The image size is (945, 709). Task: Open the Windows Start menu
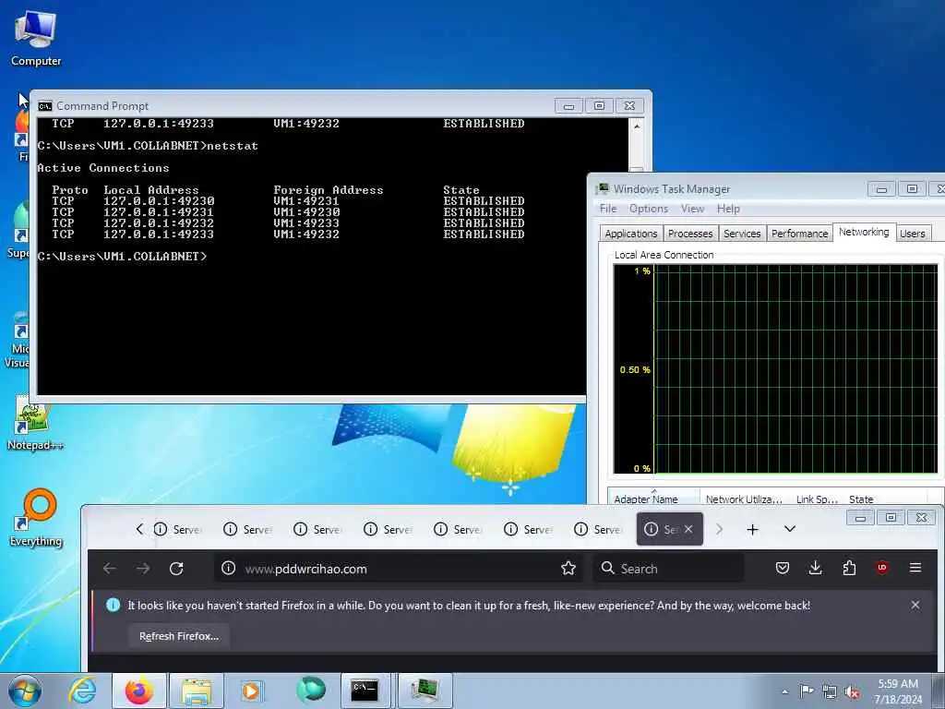click(25, 691)
